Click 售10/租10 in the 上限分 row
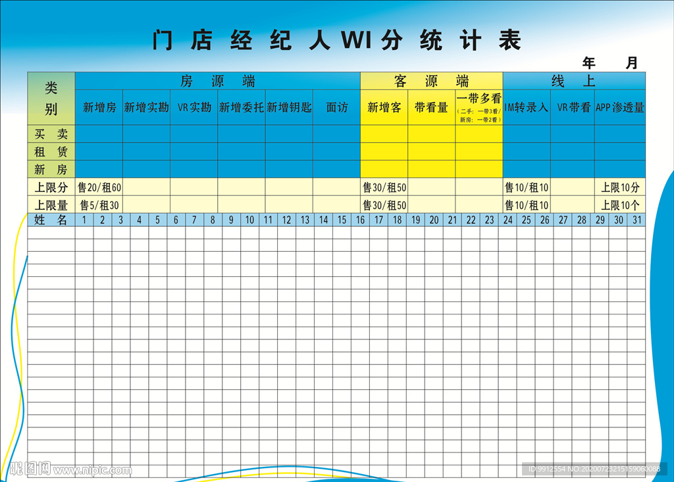The width and height of the screenshot is (674, 482). tap(527, 187)
